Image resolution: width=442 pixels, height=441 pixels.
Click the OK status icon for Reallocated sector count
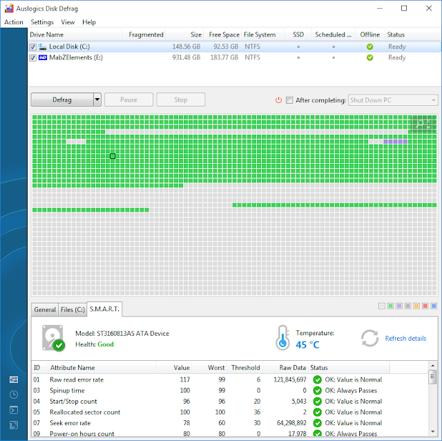(x=318, y=412)
